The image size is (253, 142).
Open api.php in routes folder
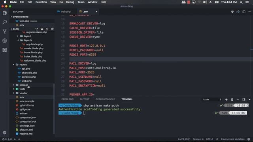pyautogui.click(x=26, y=69)
